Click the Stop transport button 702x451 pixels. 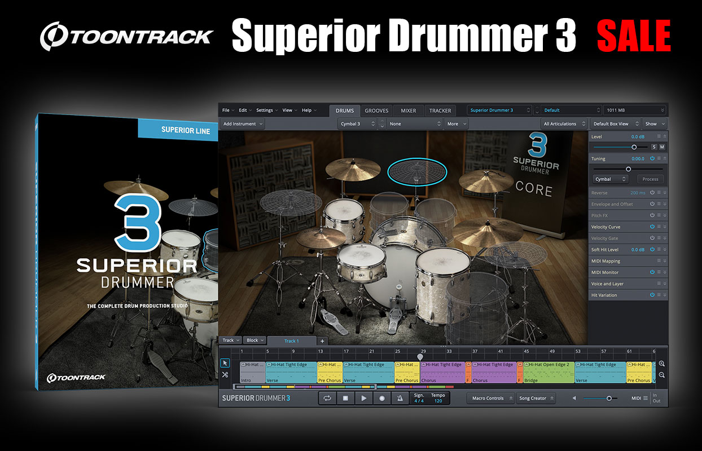(345, 398)
